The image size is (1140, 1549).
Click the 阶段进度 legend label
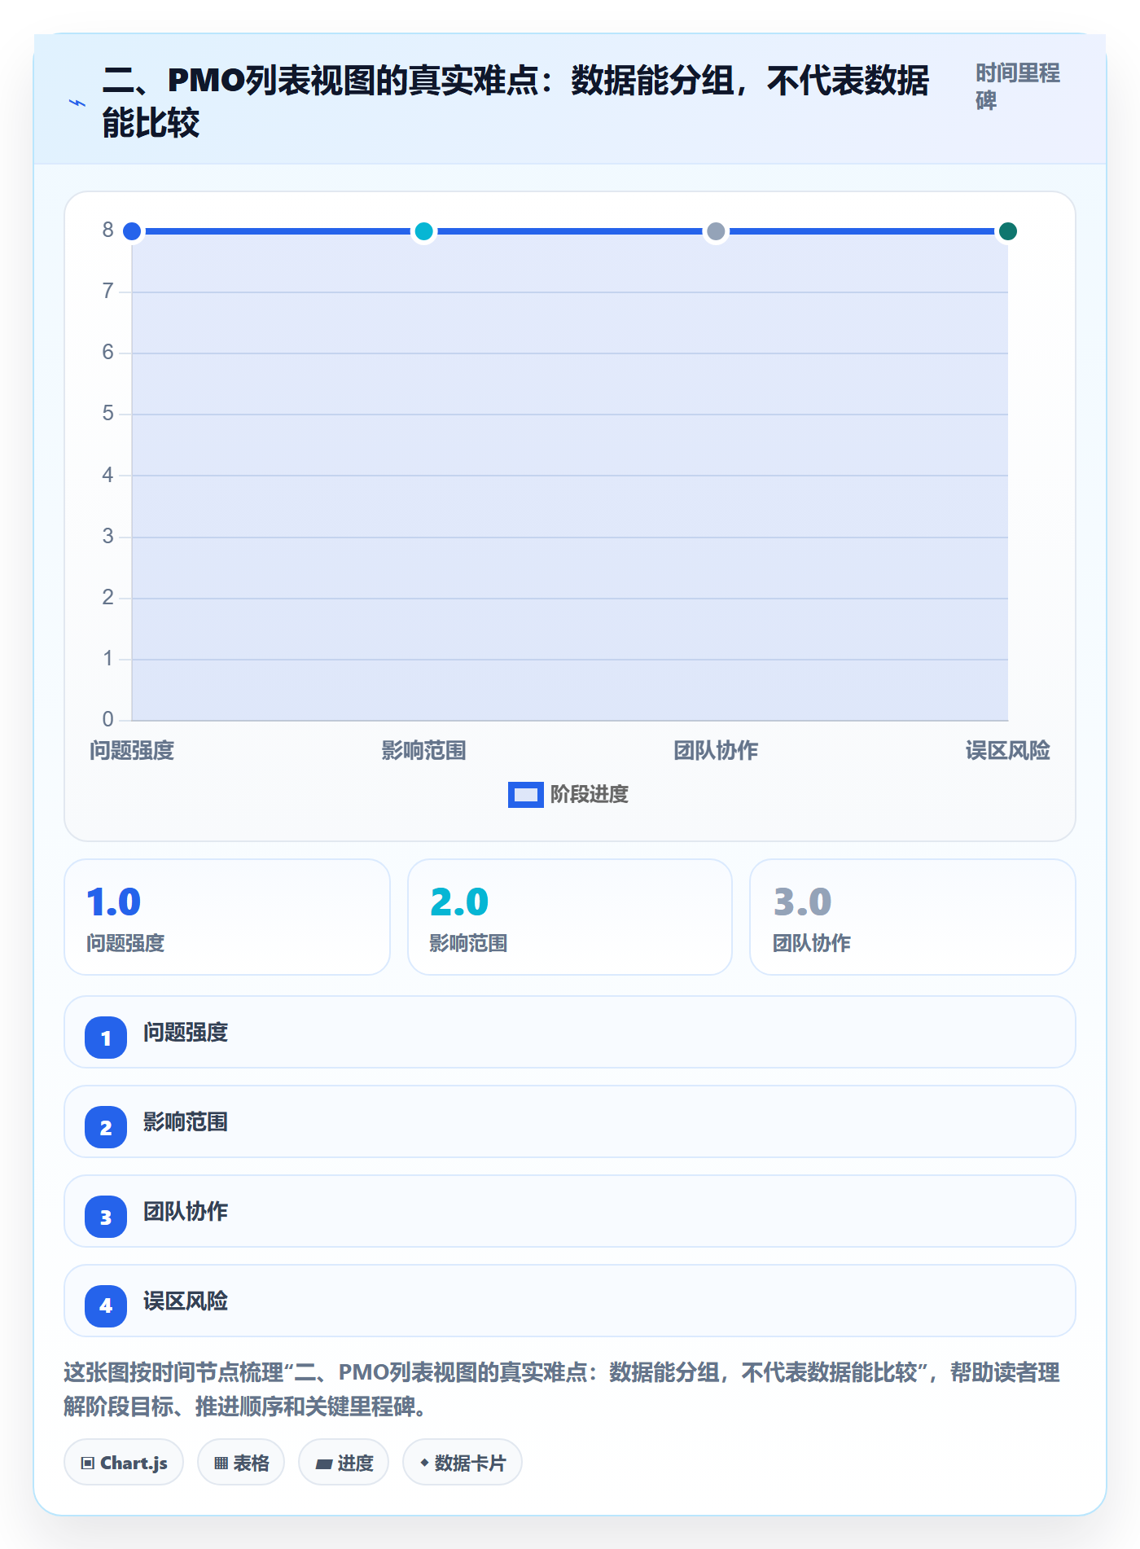pos(590,794)
